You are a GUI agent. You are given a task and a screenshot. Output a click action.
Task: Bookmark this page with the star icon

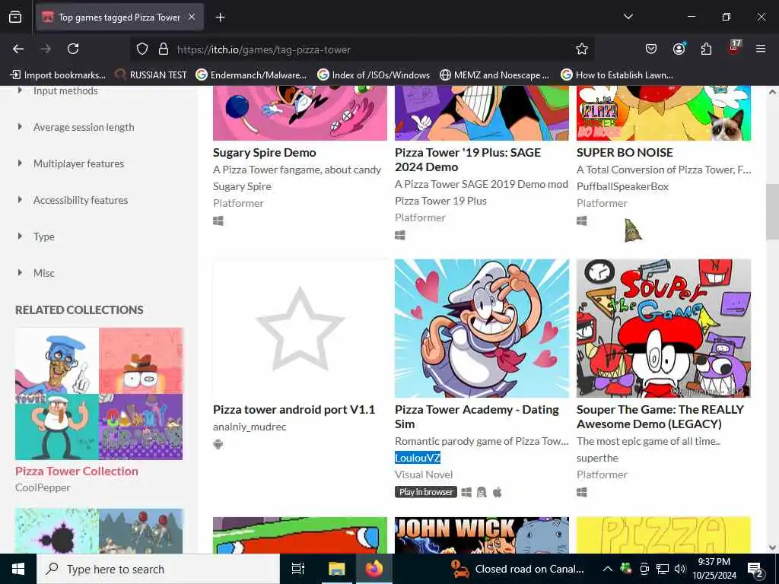(x=582, y=49)
